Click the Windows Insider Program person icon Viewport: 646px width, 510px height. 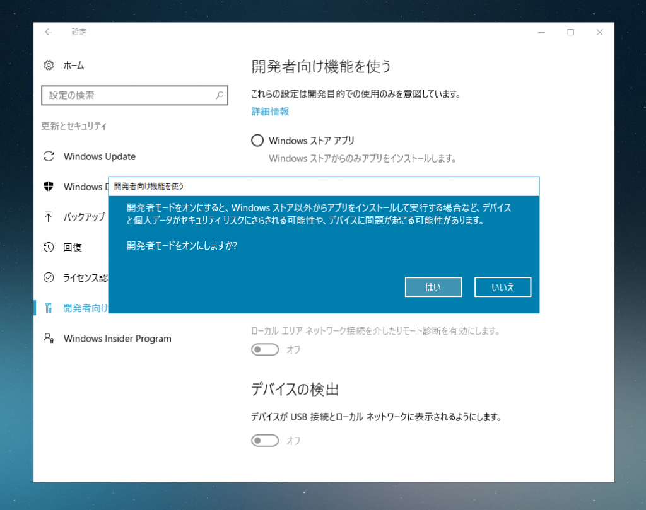49,339
